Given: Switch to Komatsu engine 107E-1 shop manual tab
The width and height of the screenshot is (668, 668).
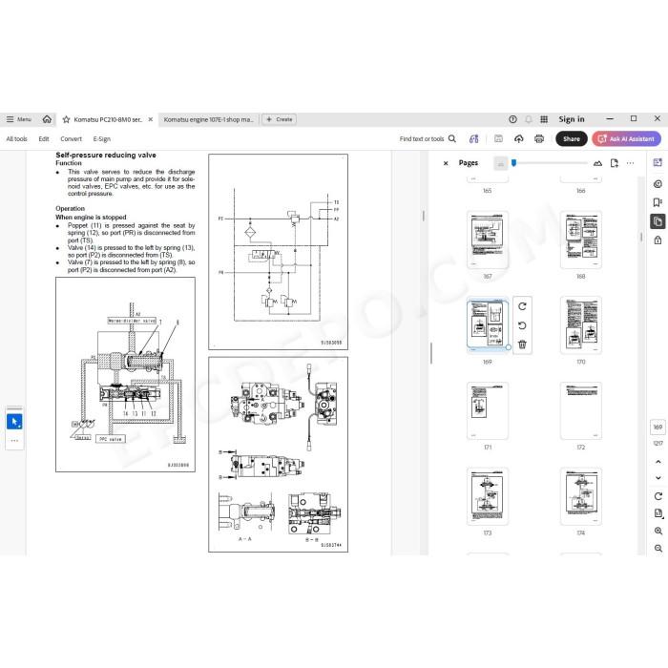Looking at the screenshot, I should pyautogui.click(x=209, y=119).
